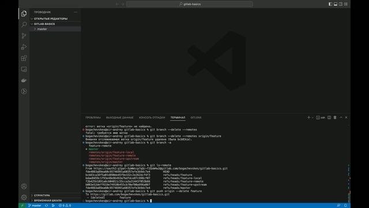Click the gitlab-basics command center search box
369x208 pixels.
click(x=190, y=4)
